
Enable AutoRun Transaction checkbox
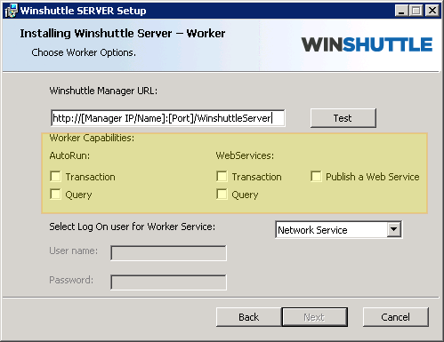tap(56, 176)
